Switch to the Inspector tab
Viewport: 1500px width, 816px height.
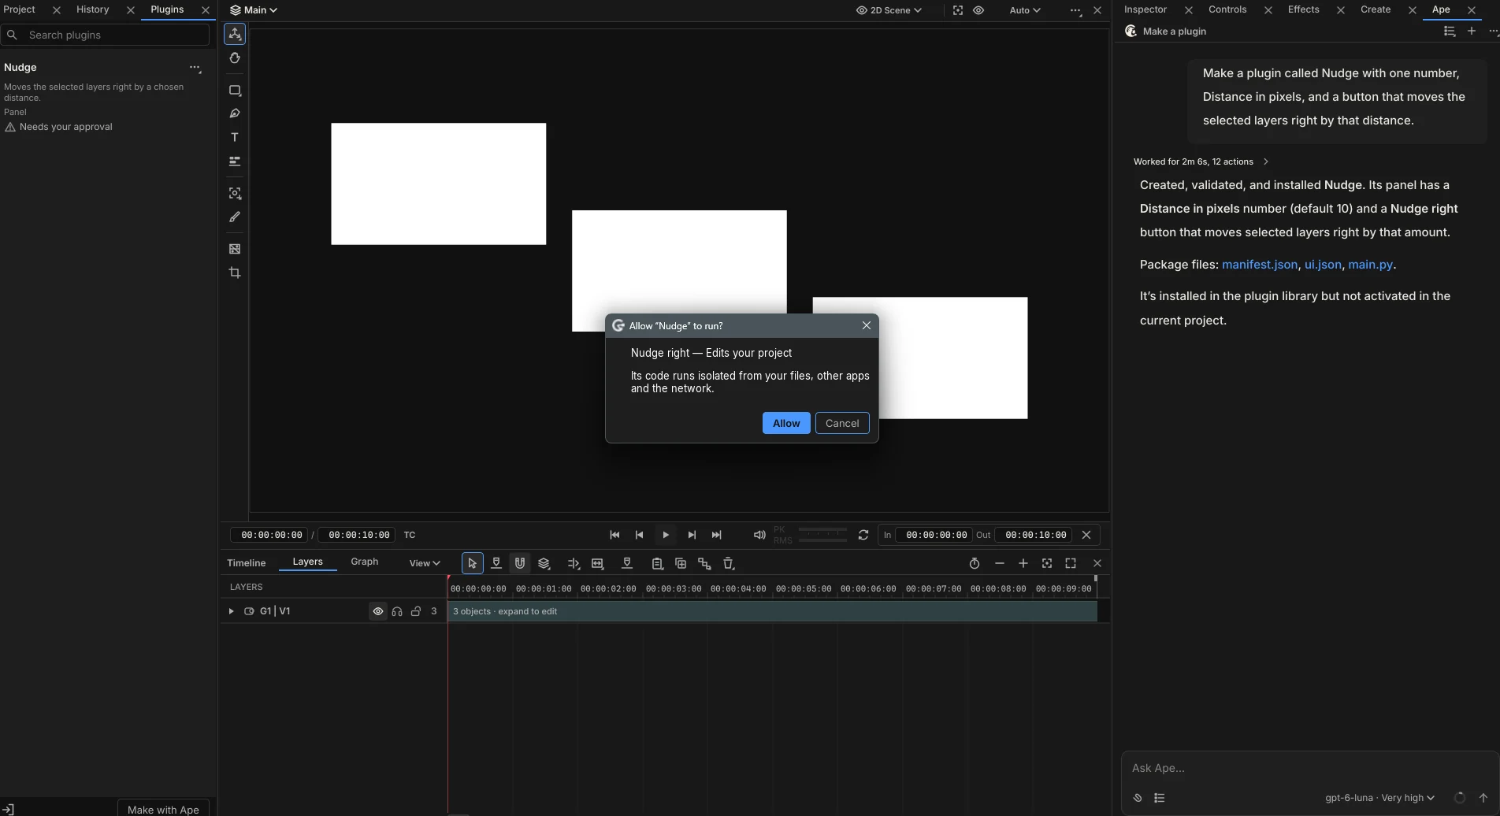(1145, 9)
